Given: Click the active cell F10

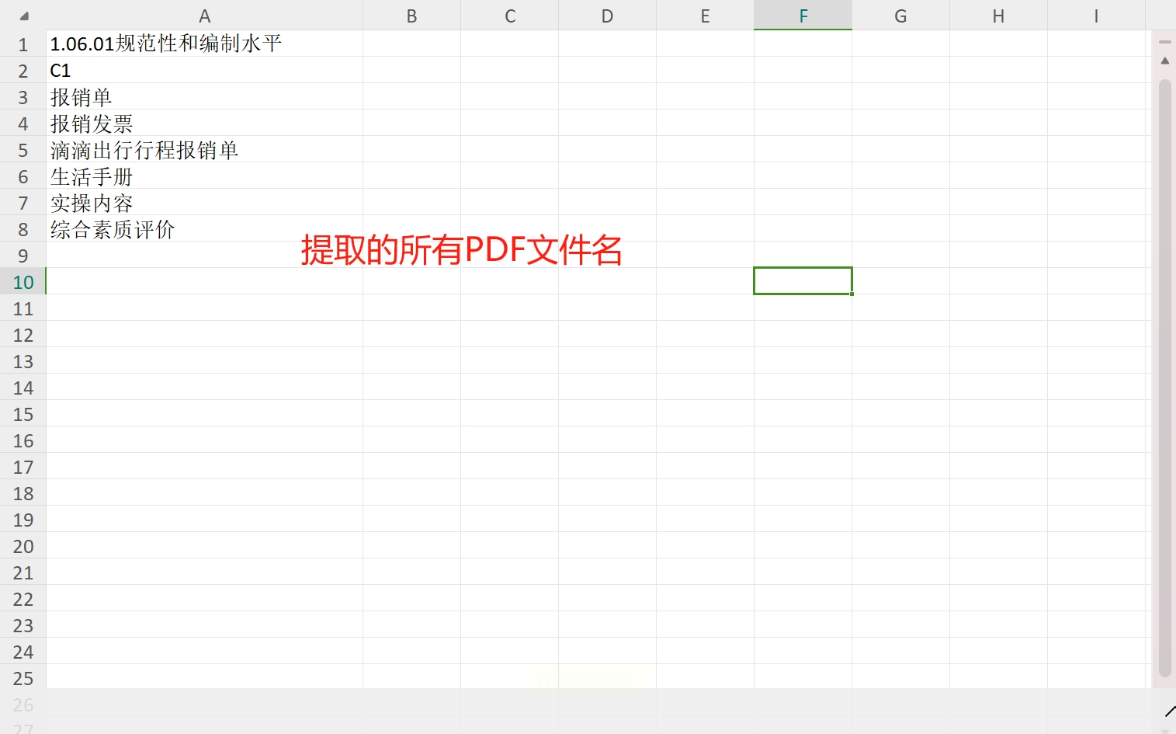Looking at the screenshot, I should click(x=803, y=281).
